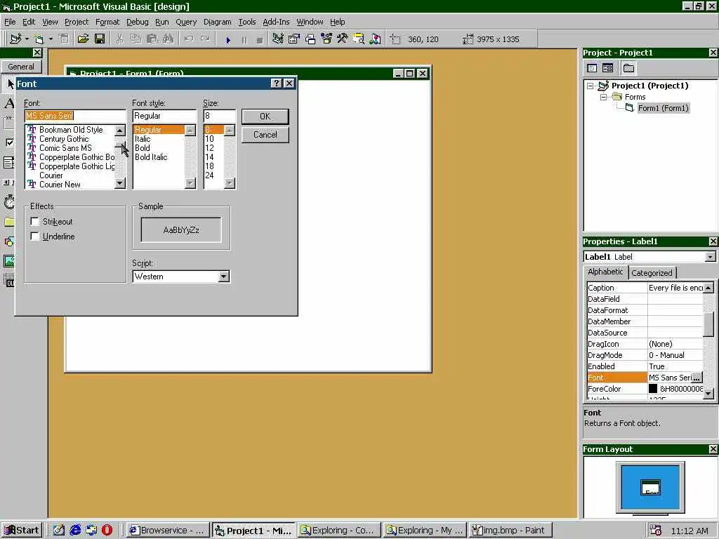
Task: Open the Data View Window toolbar icon
Action: point(359,39)
